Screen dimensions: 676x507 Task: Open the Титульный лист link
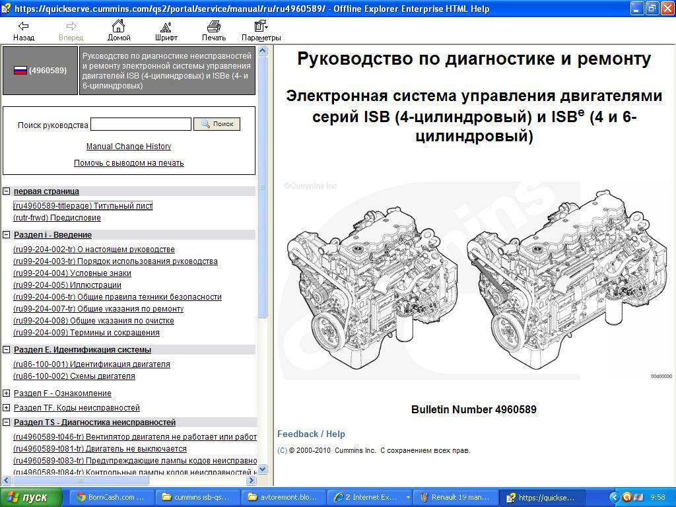[83, 206]
